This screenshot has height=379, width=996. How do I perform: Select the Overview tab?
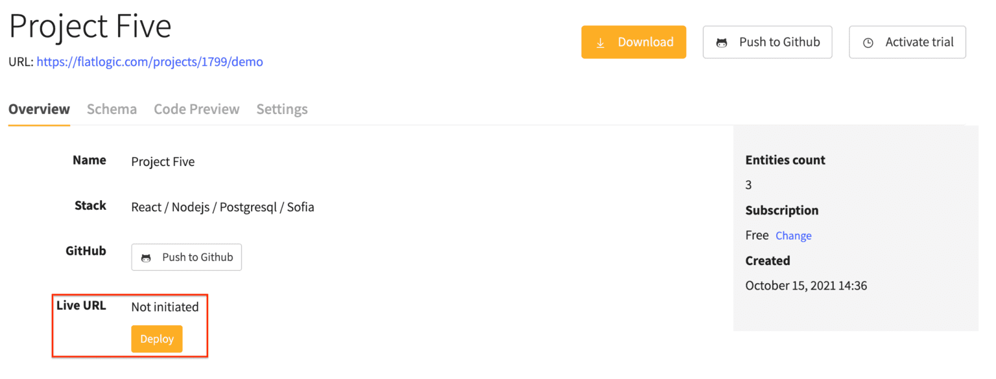click(39, 109)
